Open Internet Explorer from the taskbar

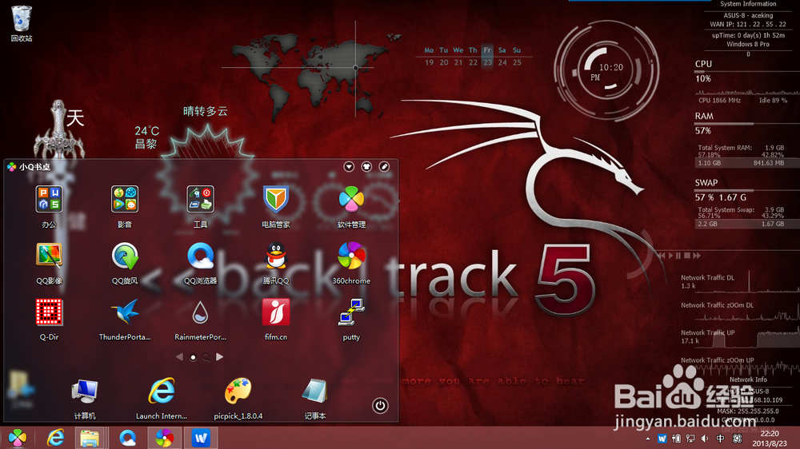55,438
